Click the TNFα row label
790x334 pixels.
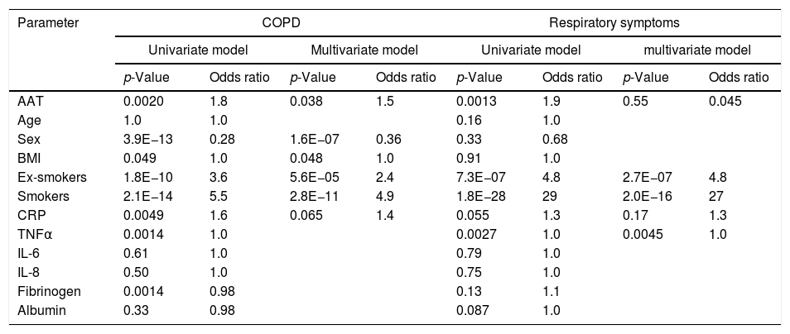(x=33, y=234)
